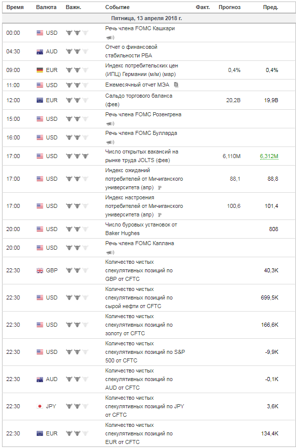Click the Важн. column header
This screenshot has height=448, width=296.
pyautogui.click(x=73, y=7)
